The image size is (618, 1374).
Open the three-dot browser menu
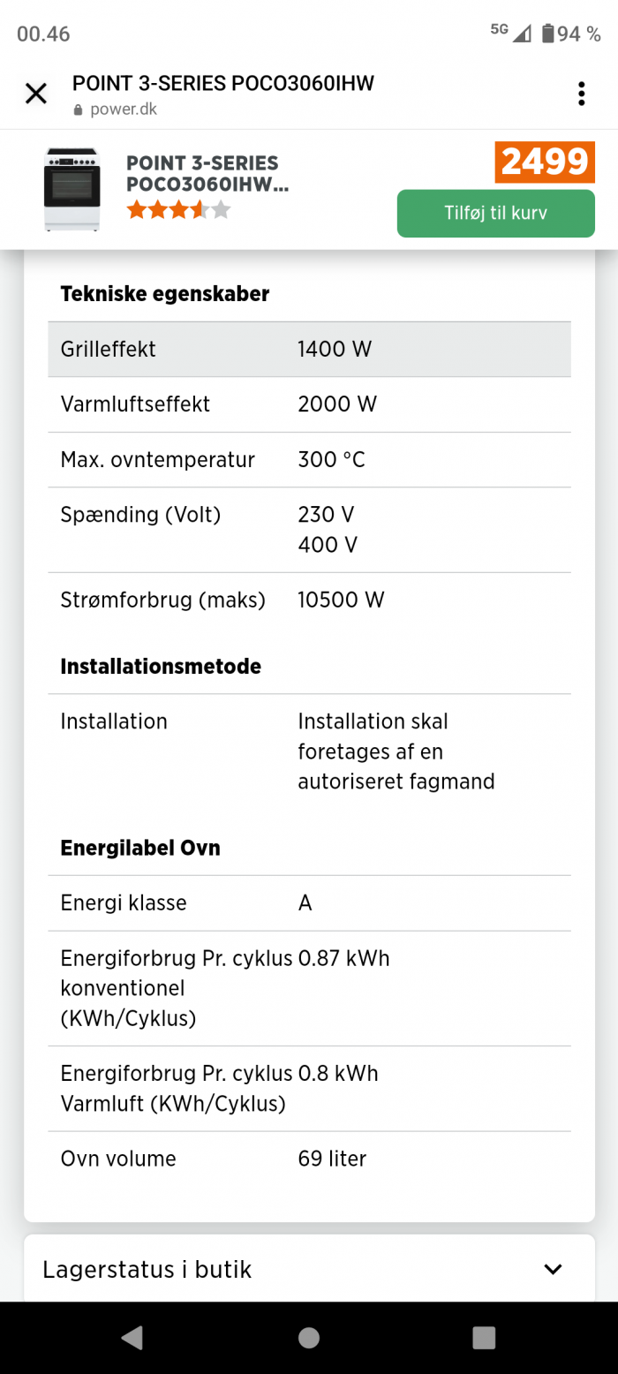point(581,94)
